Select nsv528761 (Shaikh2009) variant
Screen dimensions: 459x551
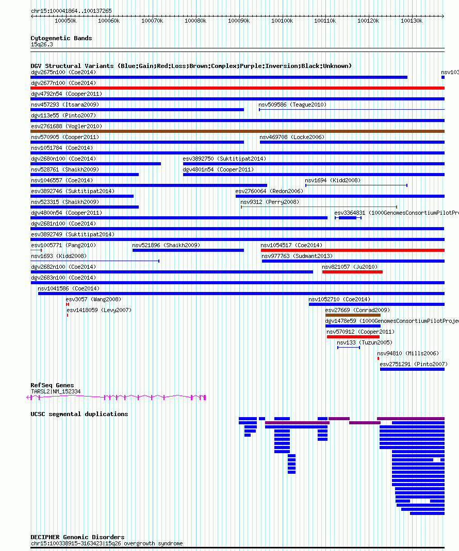tap(85, 175)
